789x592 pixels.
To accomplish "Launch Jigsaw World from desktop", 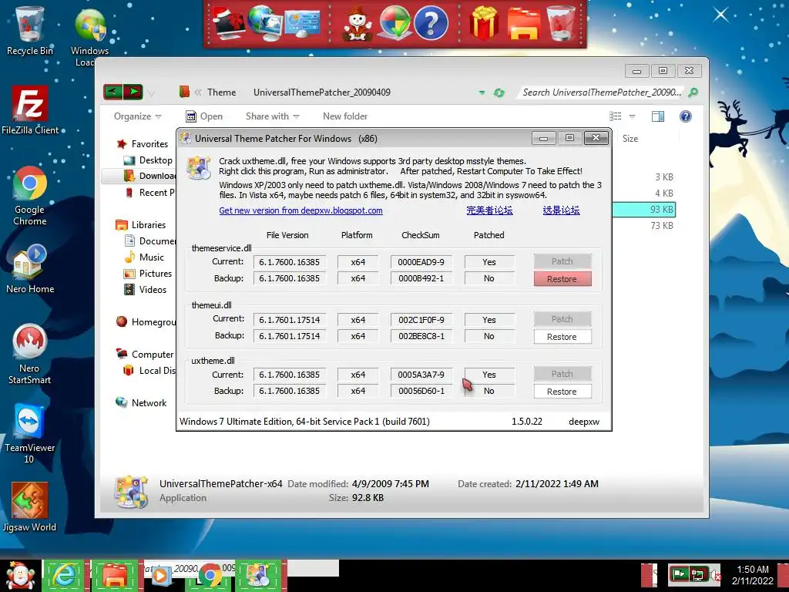I will pyautogui.click(x=30, y=507).
